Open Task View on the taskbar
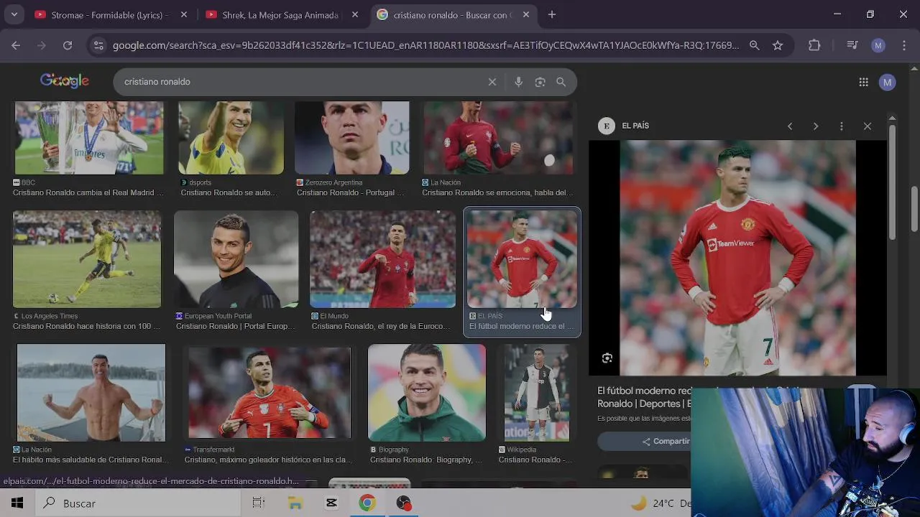 (259, 503)
